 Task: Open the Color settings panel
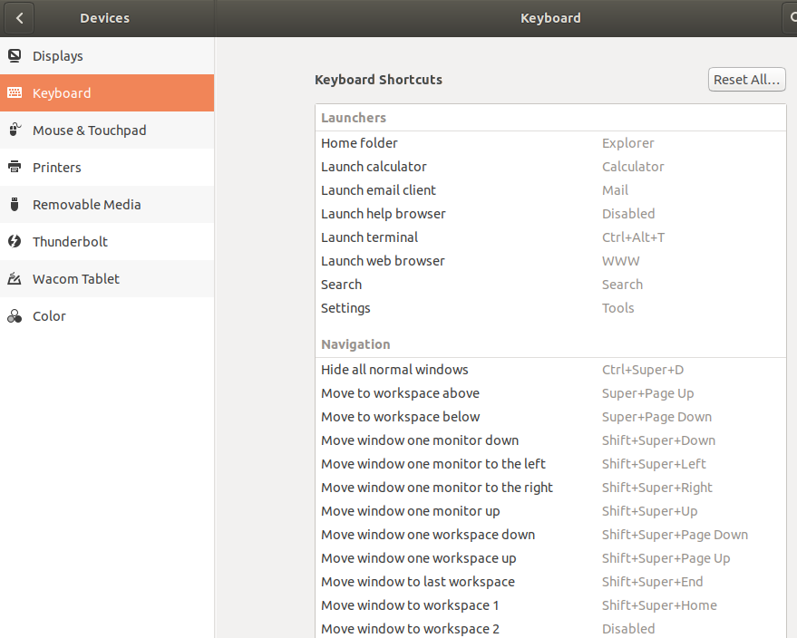pyautogui.click(x=107, y=316)
